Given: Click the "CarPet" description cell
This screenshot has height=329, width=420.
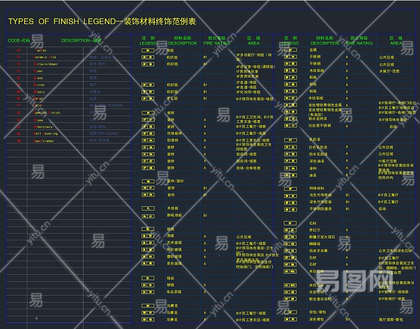Looking at the screenshot, I should [x=41, y=50].
